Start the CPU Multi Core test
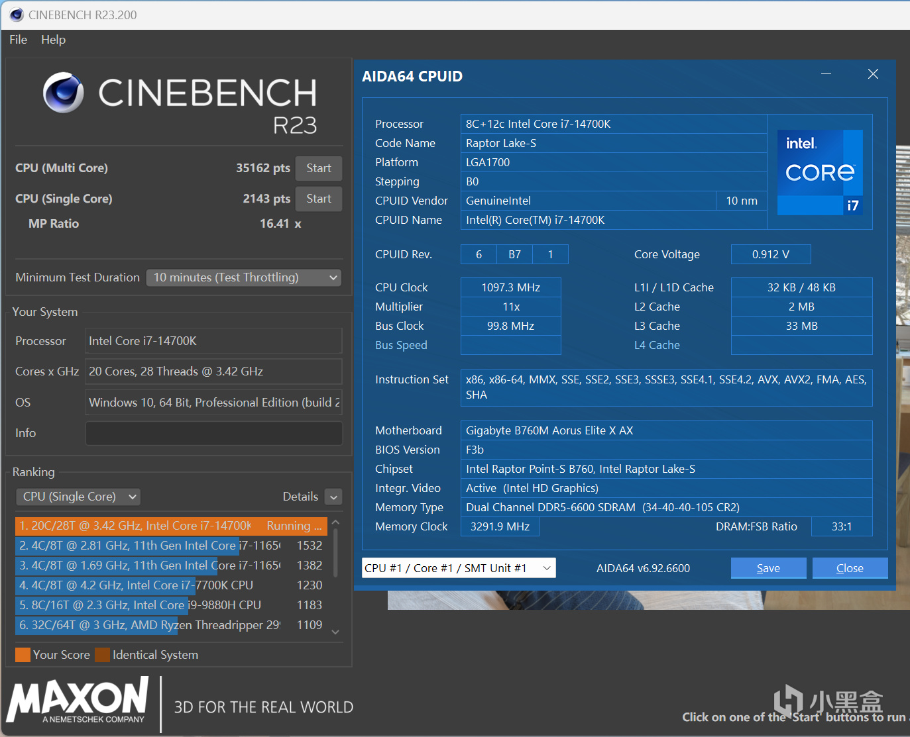Screen dimensions: 910x737 pos(319,168)
